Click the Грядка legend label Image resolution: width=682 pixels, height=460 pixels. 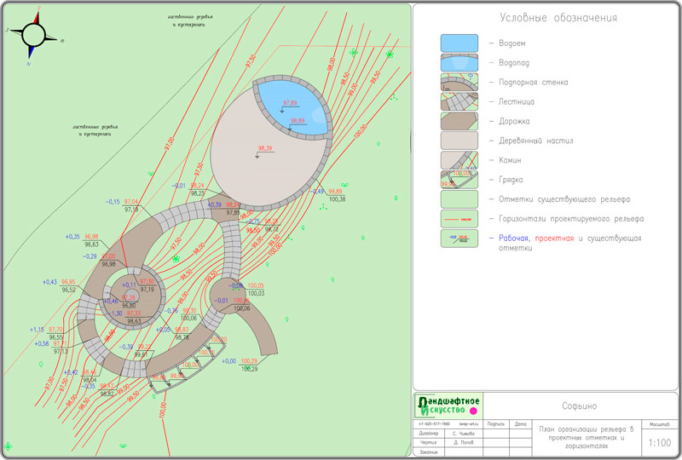point(511,180)
